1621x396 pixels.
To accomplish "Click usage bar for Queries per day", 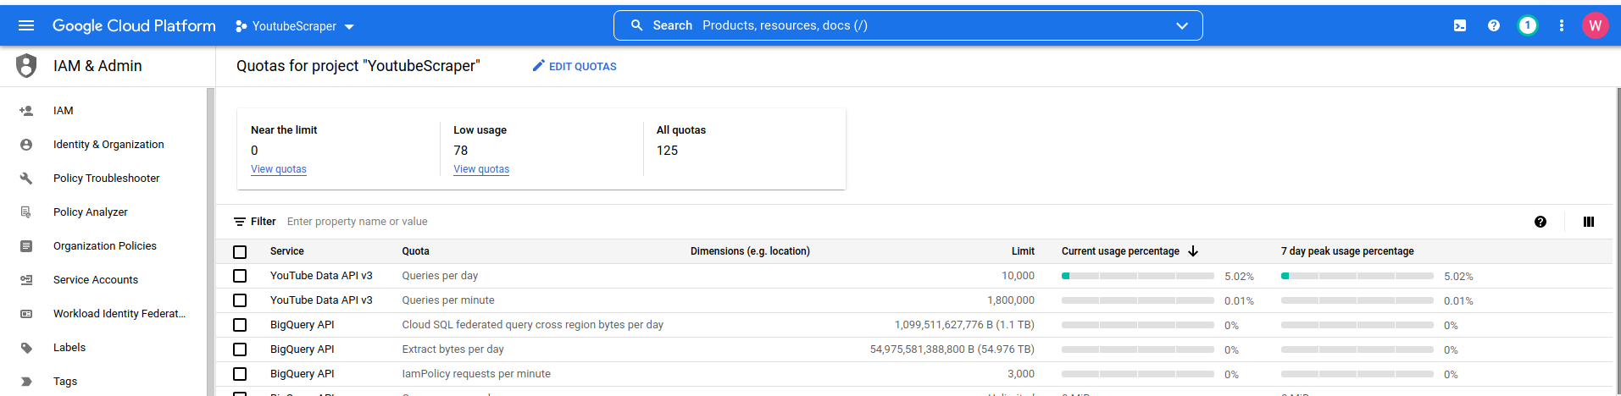I will (1137, 276).
